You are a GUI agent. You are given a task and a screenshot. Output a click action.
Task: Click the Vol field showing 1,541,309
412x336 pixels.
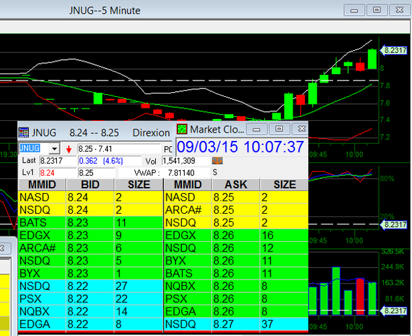pos(187,161)
